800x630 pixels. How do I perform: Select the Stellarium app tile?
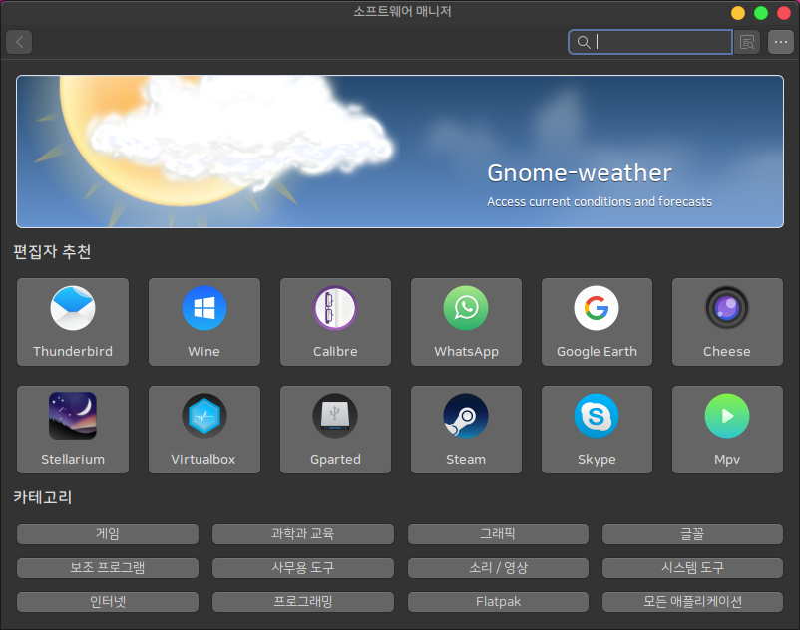[x=73, y=430]
